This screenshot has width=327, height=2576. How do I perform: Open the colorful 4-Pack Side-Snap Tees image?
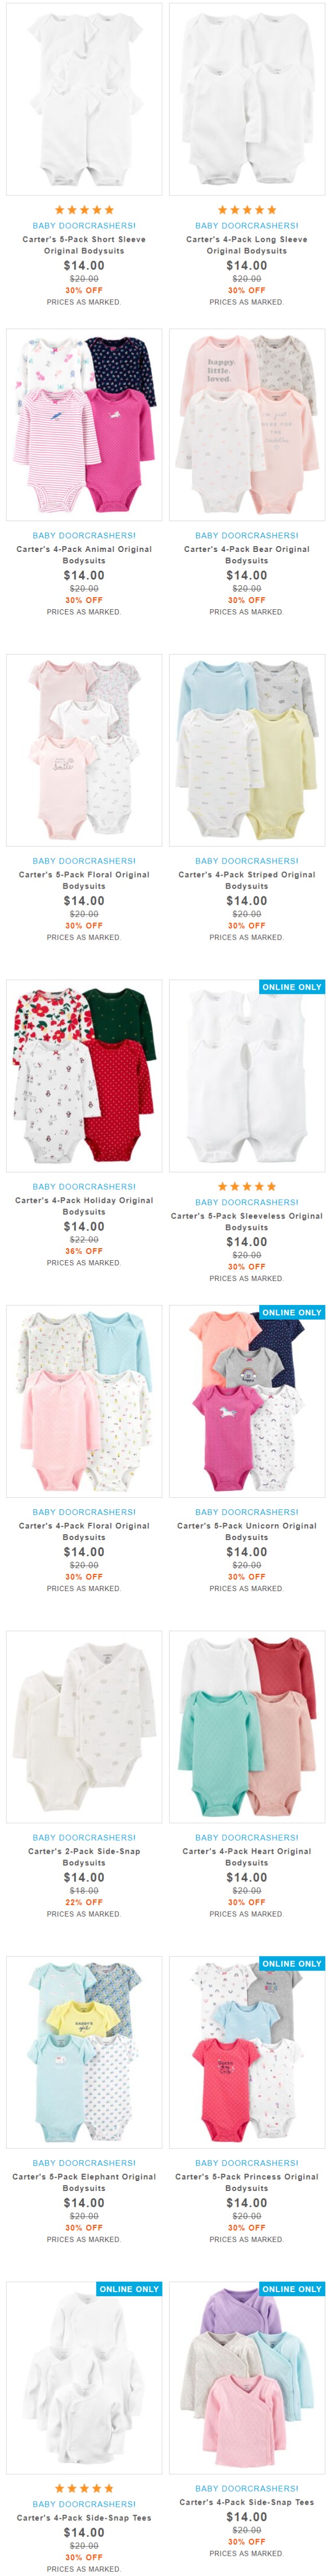pos(247,2377)
